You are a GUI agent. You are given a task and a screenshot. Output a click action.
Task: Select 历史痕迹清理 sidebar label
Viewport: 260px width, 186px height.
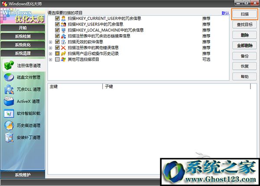pos(29,125)
